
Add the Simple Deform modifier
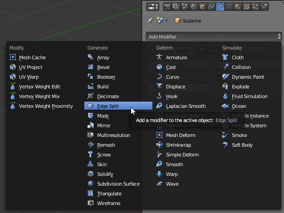coord(186,155)
